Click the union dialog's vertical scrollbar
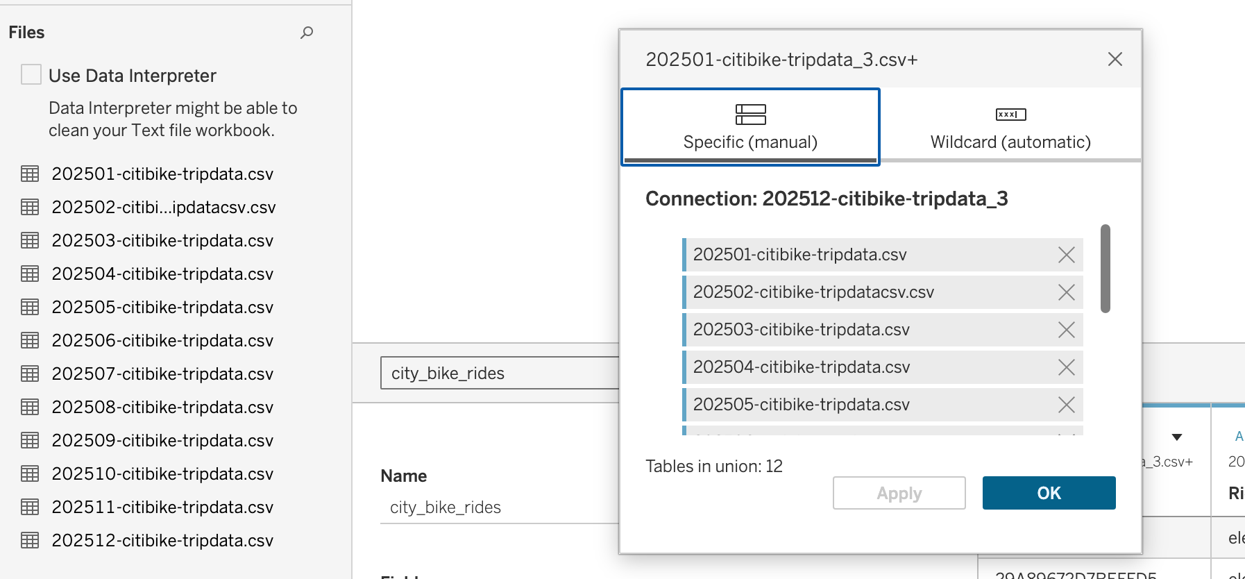 pos(1105,269)
